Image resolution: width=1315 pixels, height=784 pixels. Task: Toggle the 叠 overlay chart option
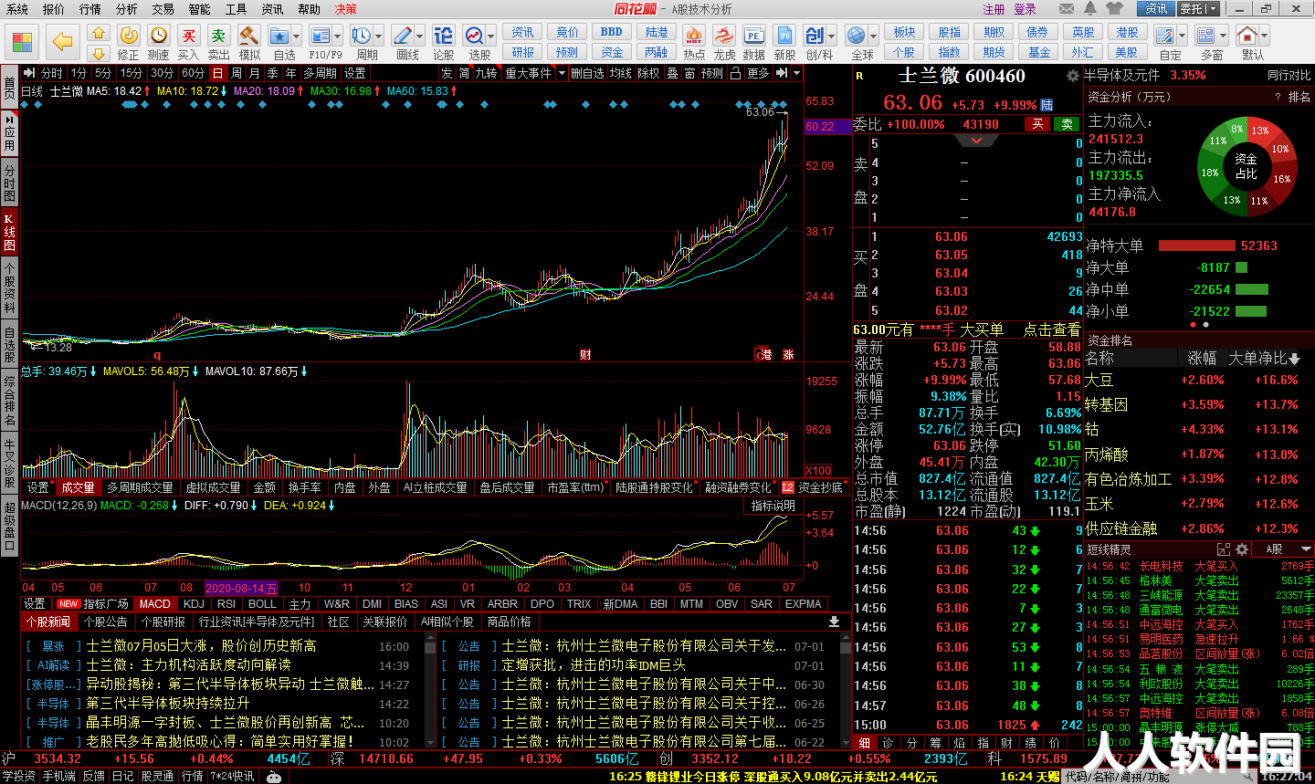pyautogui.click(x=672, y=73)
